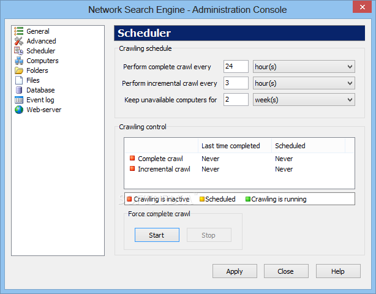
Task: Expand incremental crawl time unit dropdown
Action: point(304,83)
